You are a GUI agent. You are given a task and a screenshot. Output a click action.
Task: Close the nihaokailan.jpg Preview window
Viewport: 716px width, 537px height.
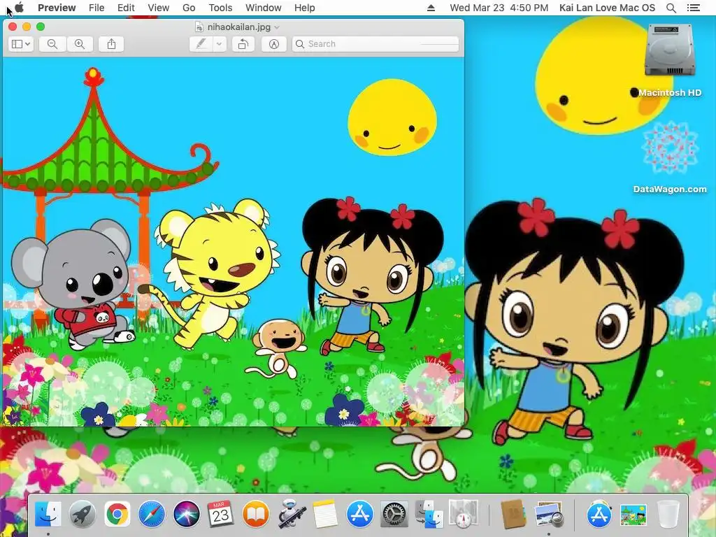(x=13, y=27)
